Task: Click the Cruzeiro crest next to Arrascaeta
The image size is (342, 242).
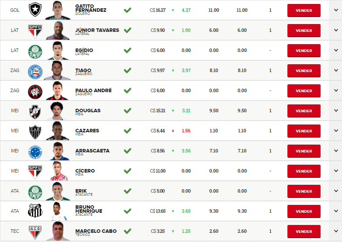Action: [x=35, y=152]
